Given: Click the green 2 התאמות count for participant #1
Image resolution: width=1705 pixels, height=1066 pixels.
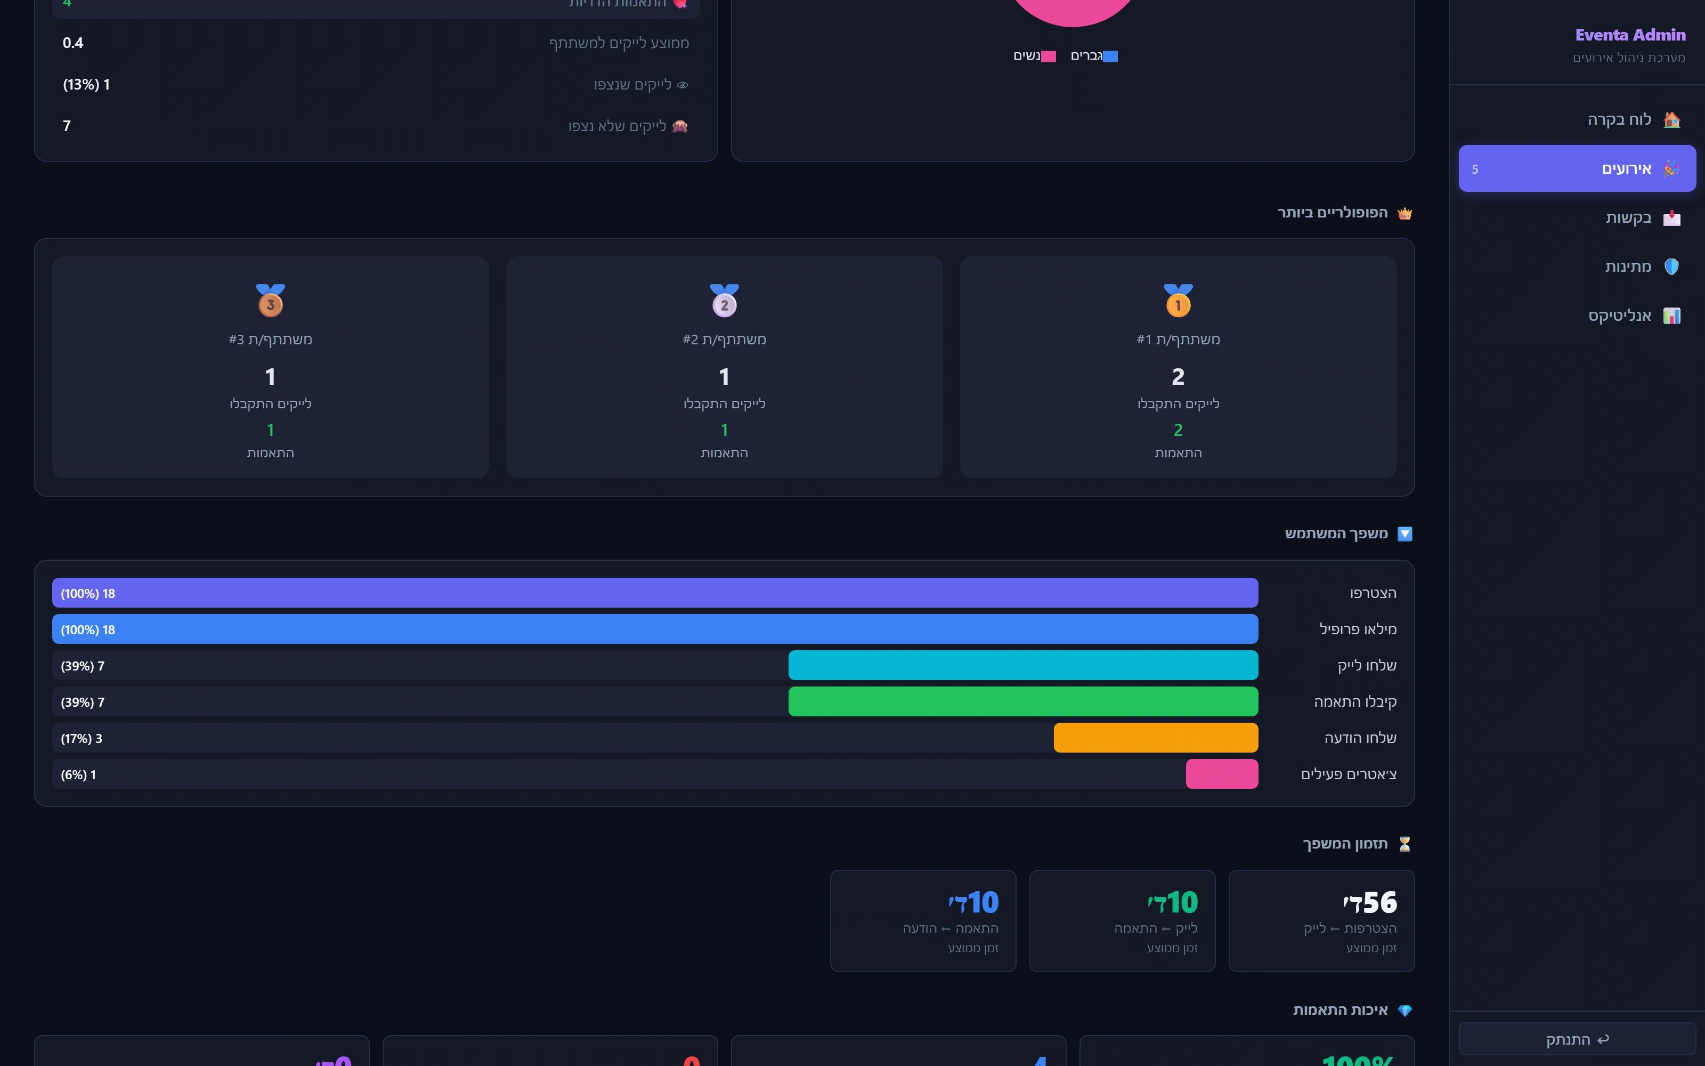Looking at the screenshot, I should [1178, 430].
